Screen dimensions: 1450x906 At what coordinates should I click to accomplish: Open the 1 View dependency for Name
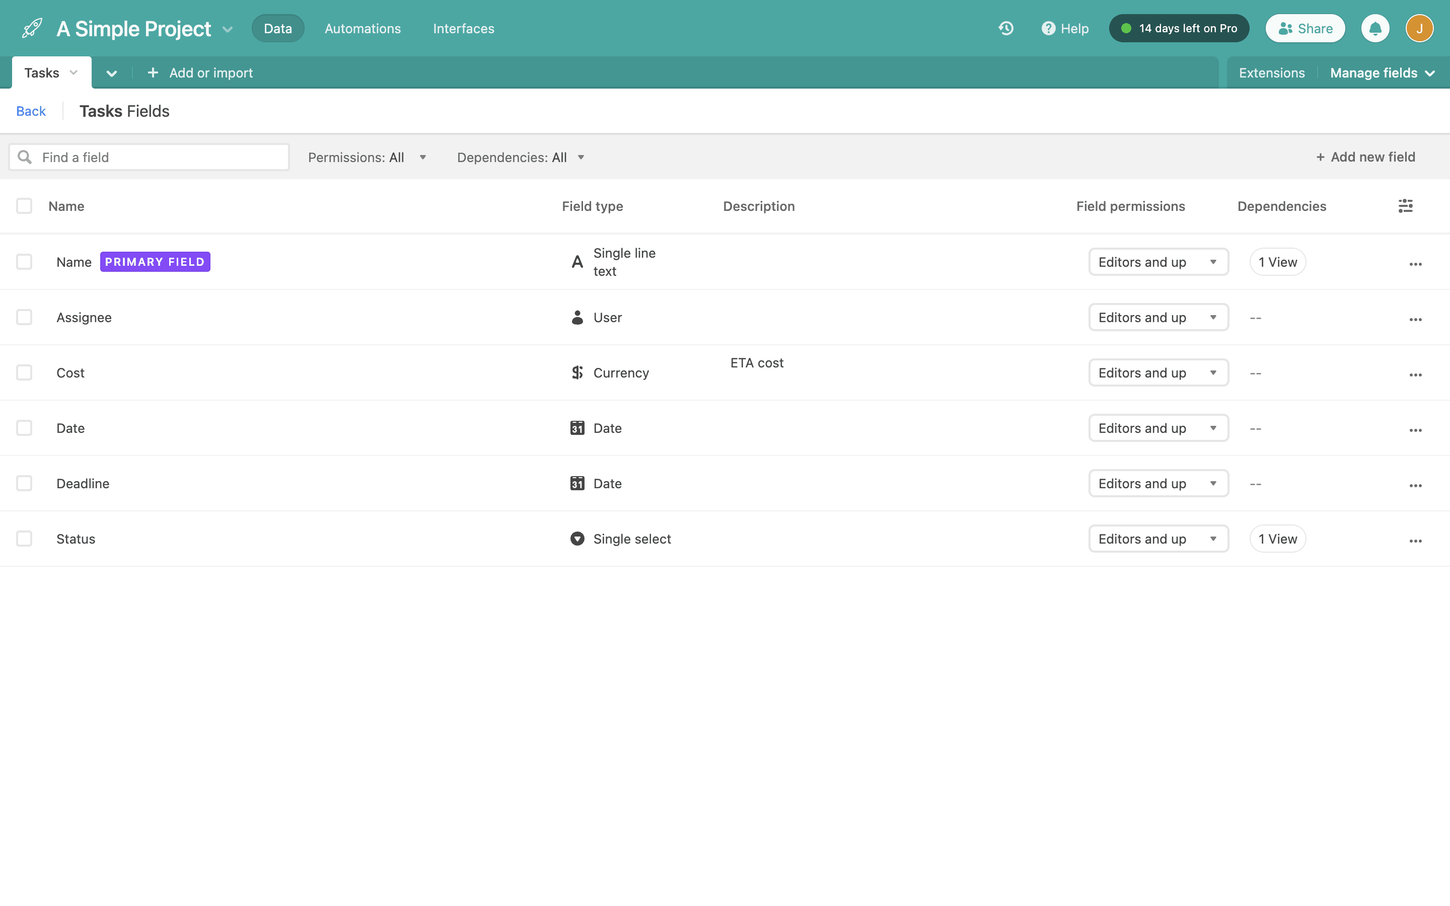(x=1277, y=262)
